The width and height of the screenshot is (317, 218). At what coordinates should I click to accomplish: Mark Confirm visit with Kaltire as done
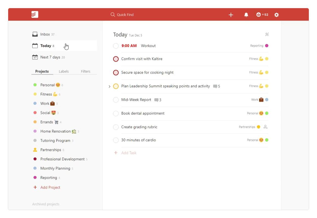[116, 59]
